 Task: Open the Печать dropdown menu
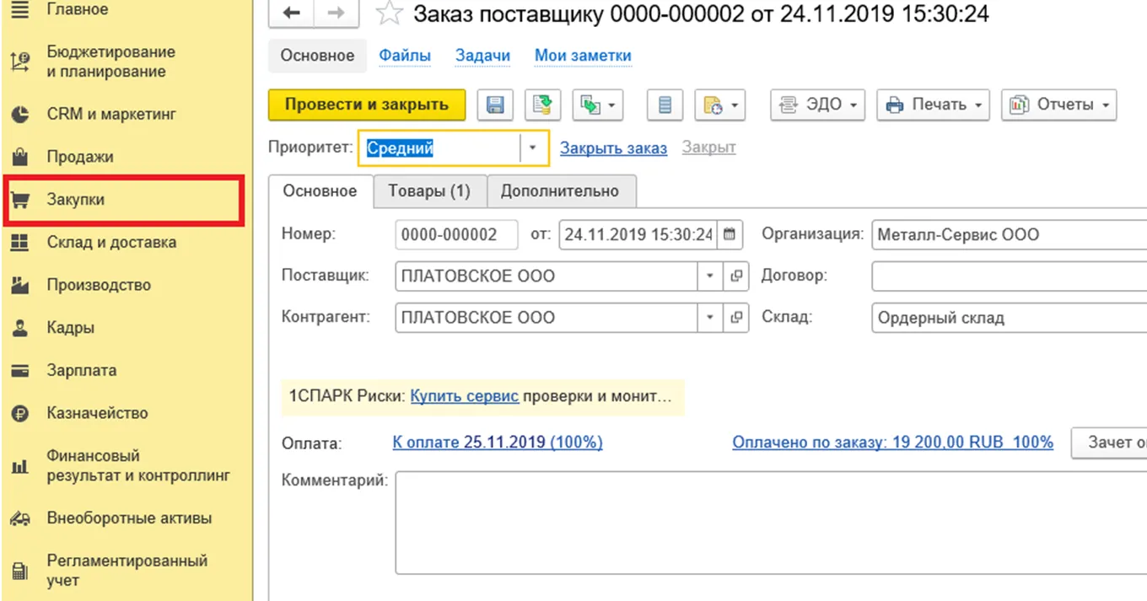[x=933, y=105]
